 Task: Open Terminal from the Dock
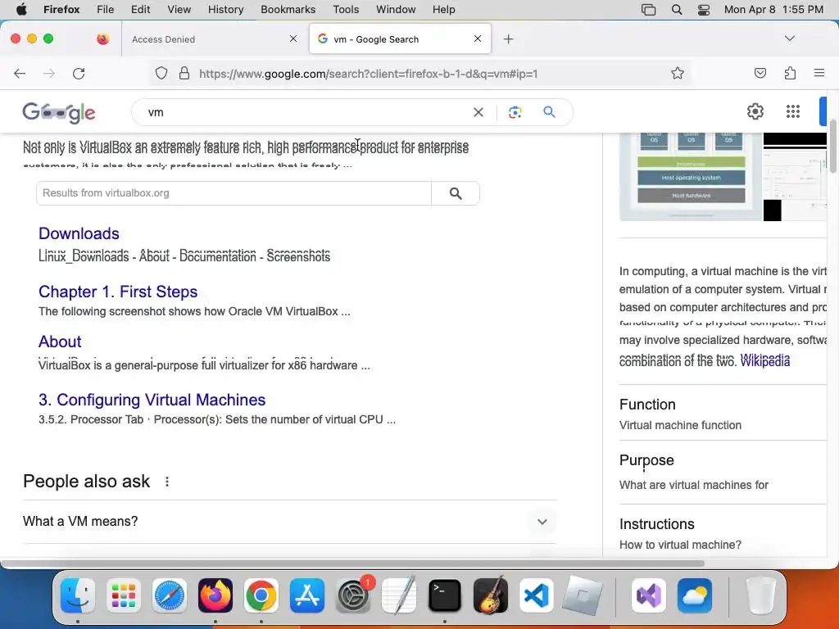coord(445,595)
